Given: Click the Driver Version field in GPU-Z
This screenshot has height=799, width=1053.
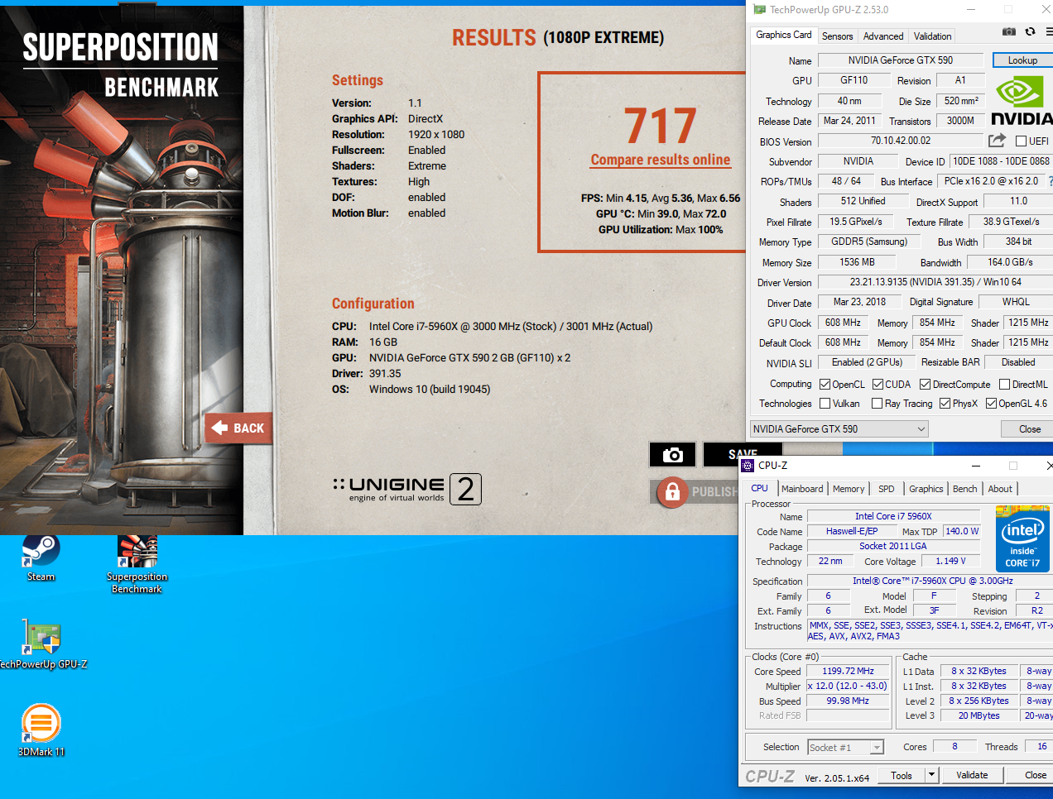Looking at the screenshot, I should pos(935,282).
